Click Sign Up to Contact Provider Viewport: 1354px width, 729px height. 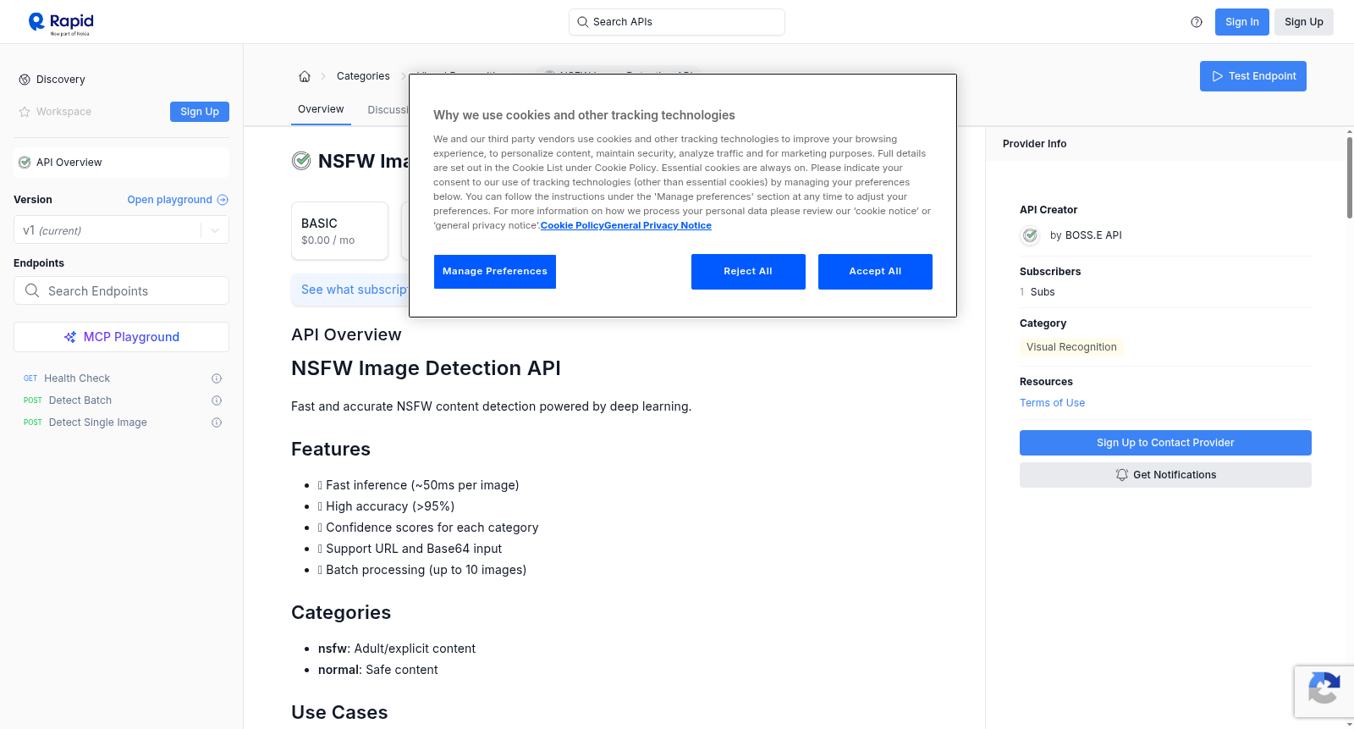click(x=1165, y=443)
